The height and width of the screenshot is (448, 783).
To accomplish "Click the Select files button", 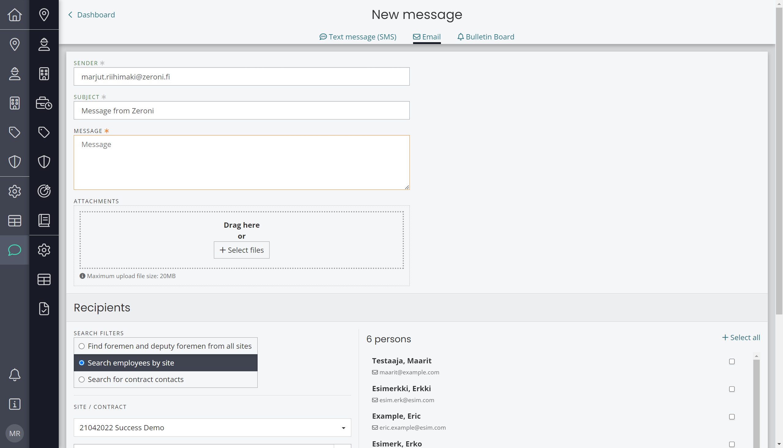I will [x=242, y=250].
